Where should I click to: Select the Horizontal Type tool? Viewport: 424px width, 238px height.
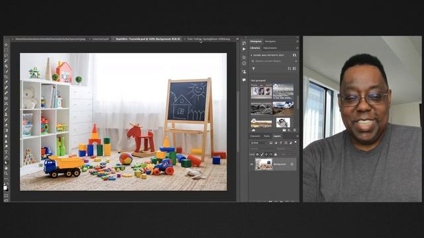(x=6, y=152)
